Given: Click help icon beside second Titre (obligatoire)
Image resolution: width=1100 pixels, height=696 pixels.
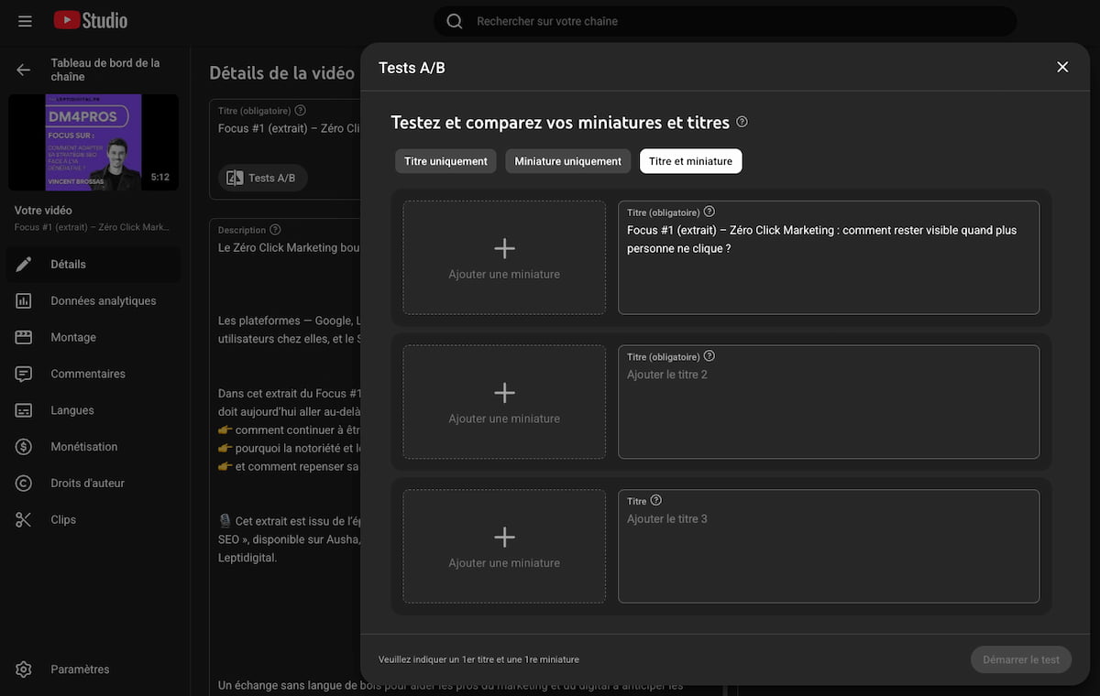Looking at the screenshot, I should 709,356.
